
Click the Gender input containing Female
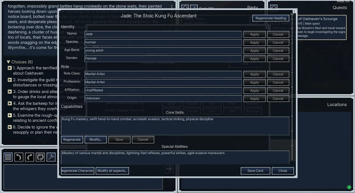163,58
